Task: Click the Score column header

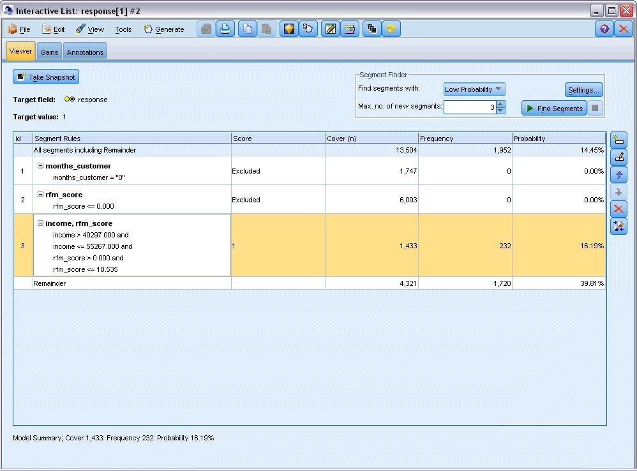Action: tap(278, 138)
